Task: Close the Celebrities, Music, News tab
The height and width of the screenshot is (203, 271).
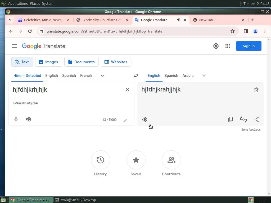Action: (x=68, y=20)
